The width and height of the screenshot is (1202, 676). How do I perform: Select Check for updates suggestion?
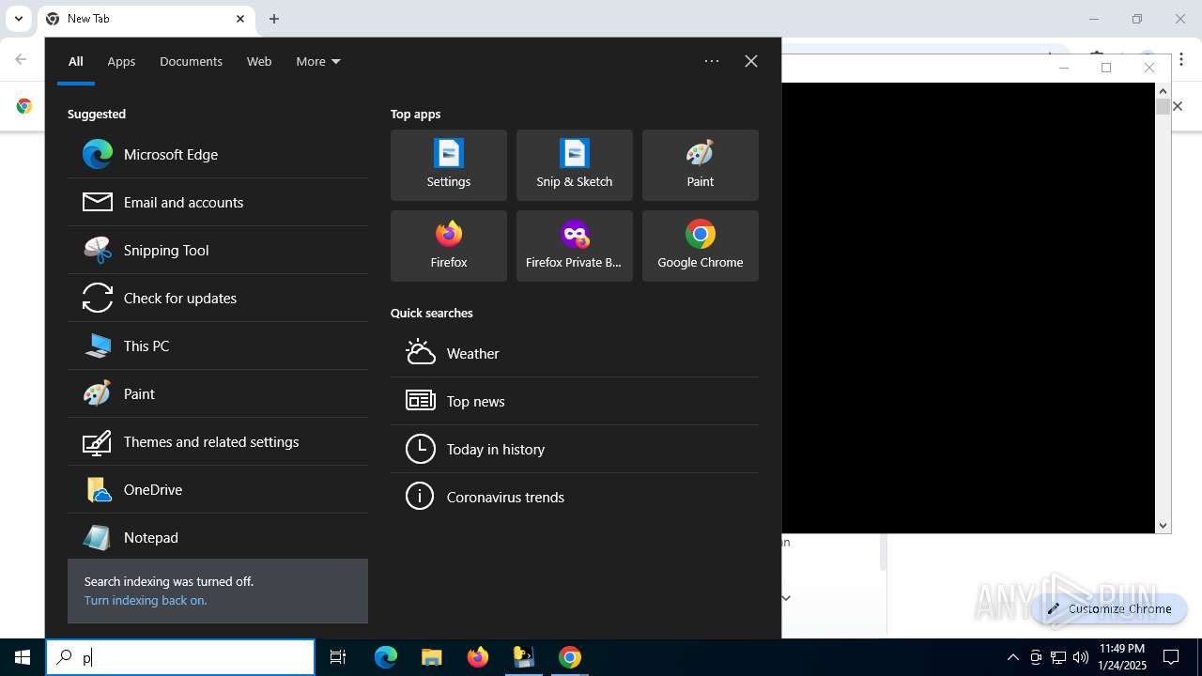(218, 298)
